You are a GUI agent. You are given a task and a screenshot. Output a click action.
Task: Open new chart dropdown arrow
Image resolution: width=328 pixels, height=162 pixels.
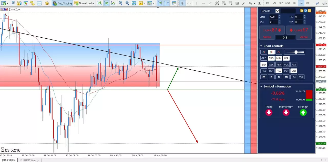[x=8, y=3]
